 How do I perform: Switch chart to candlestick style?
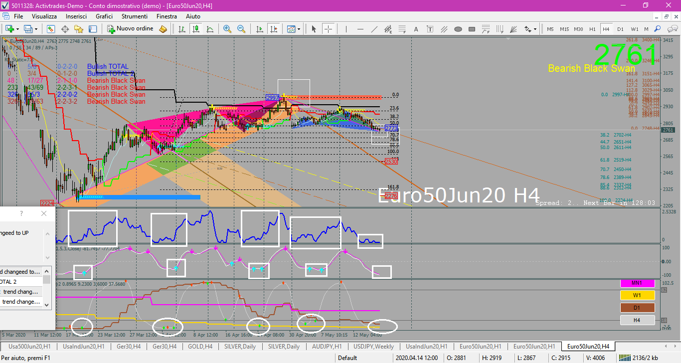196,29
